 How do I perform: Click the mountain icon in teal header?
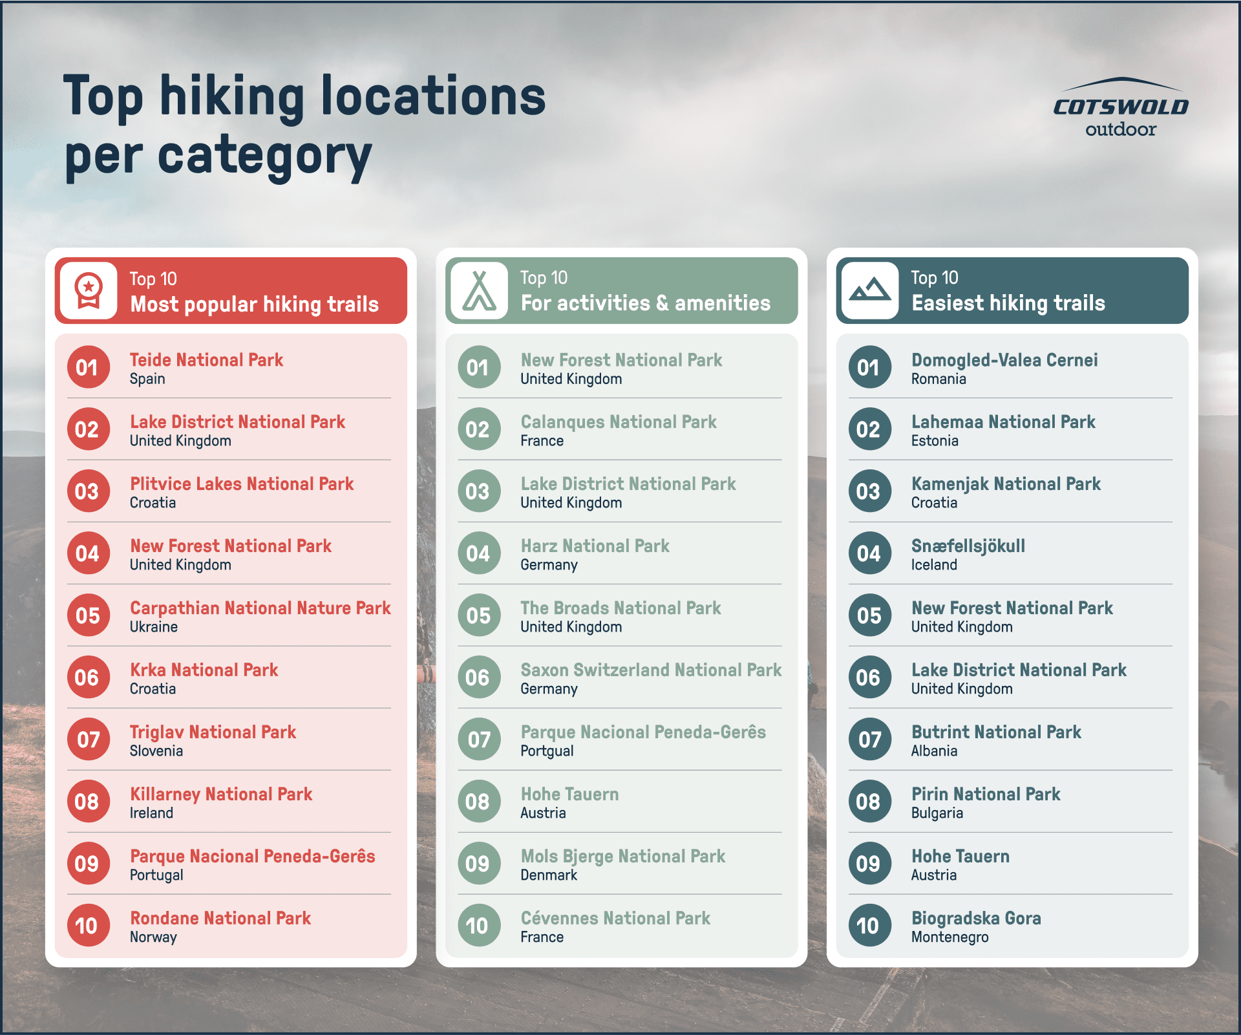(869, 291)
